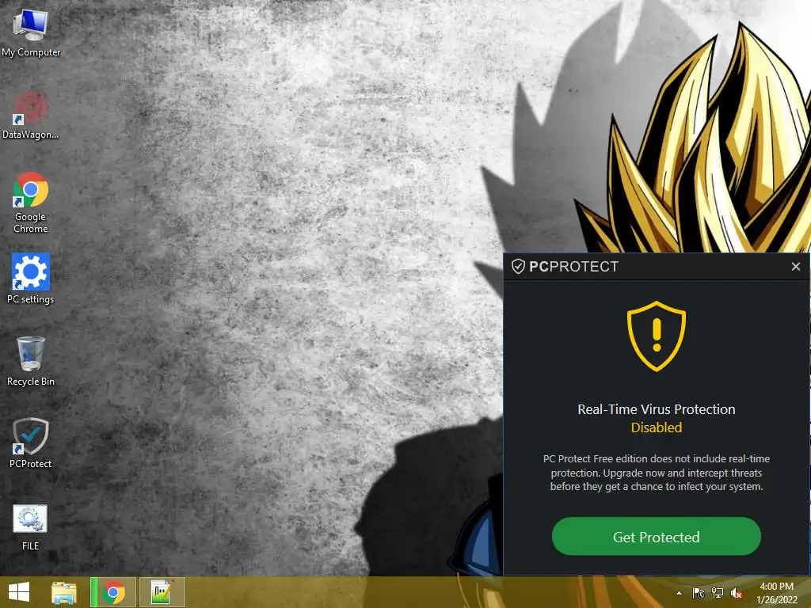
Task: Open the My Computer desktop icon
Action: click(x=31, y=32)
